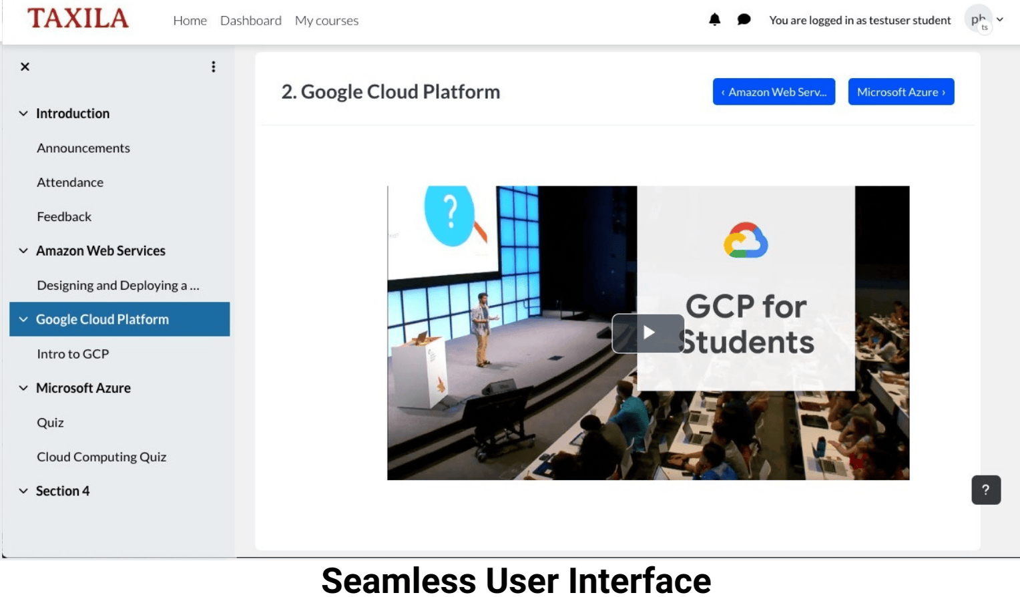Open the user menu dropdown arrow

(1000, 19)
